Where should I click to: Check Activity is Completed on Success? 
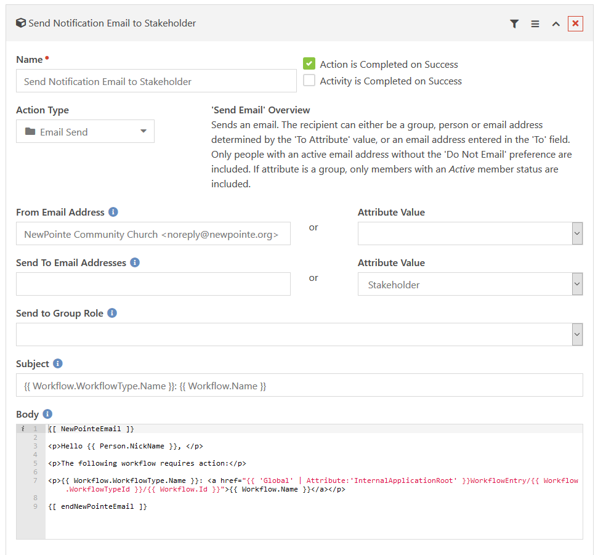click(x=309, y=81)
